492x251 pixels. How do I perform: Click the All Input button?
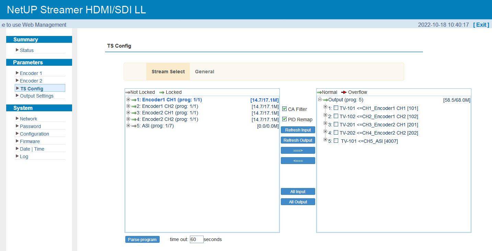[x=298, y=192]
